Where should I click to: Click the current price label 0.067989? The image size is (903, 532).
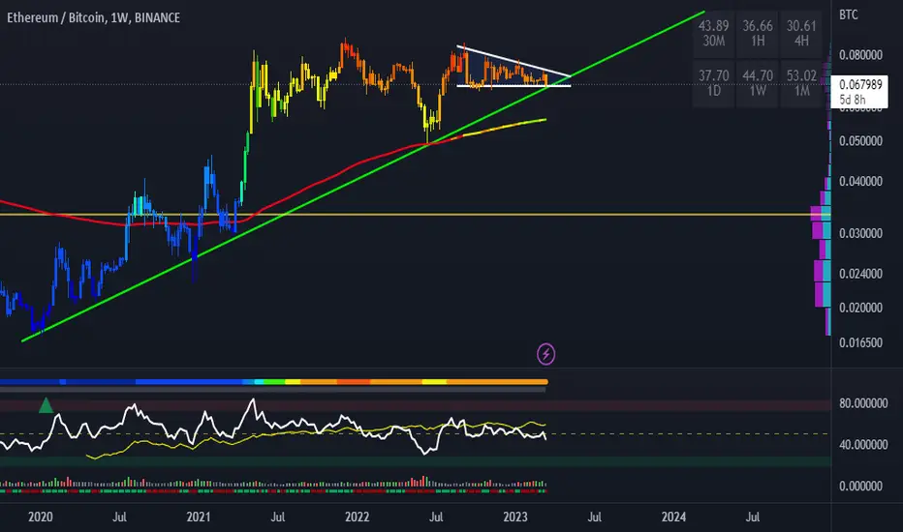pos(860,84)
